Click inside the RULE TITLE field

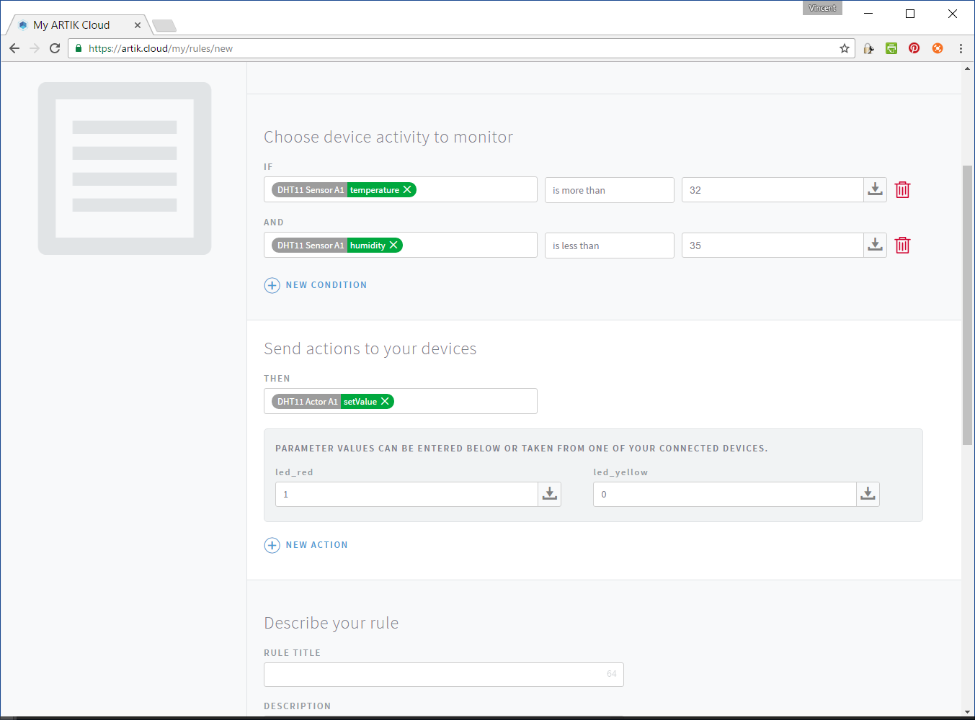[x=444, y=674]
